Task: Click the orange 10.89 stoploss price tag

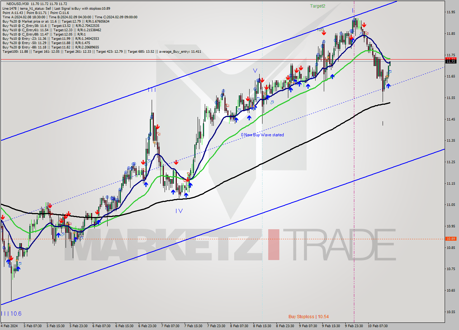Action: click(x=451, y=239)
